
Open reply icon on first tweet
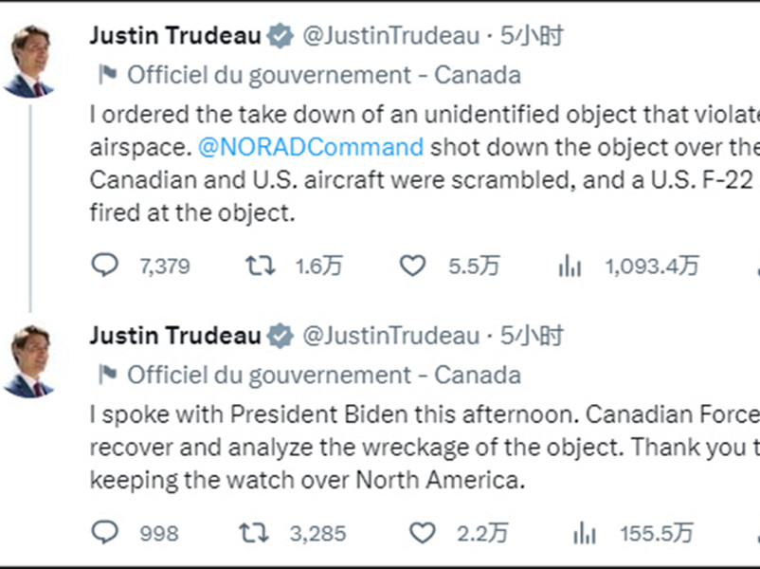(x=104, y=266)
